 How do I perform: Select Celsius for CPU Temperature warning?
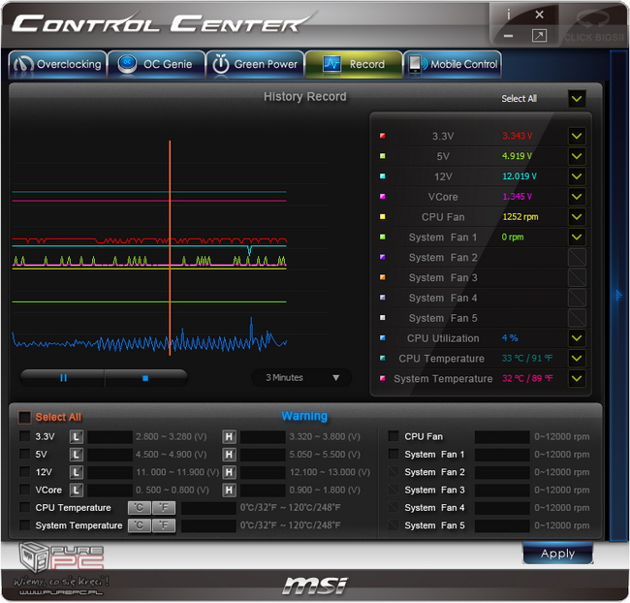[140, 508]
